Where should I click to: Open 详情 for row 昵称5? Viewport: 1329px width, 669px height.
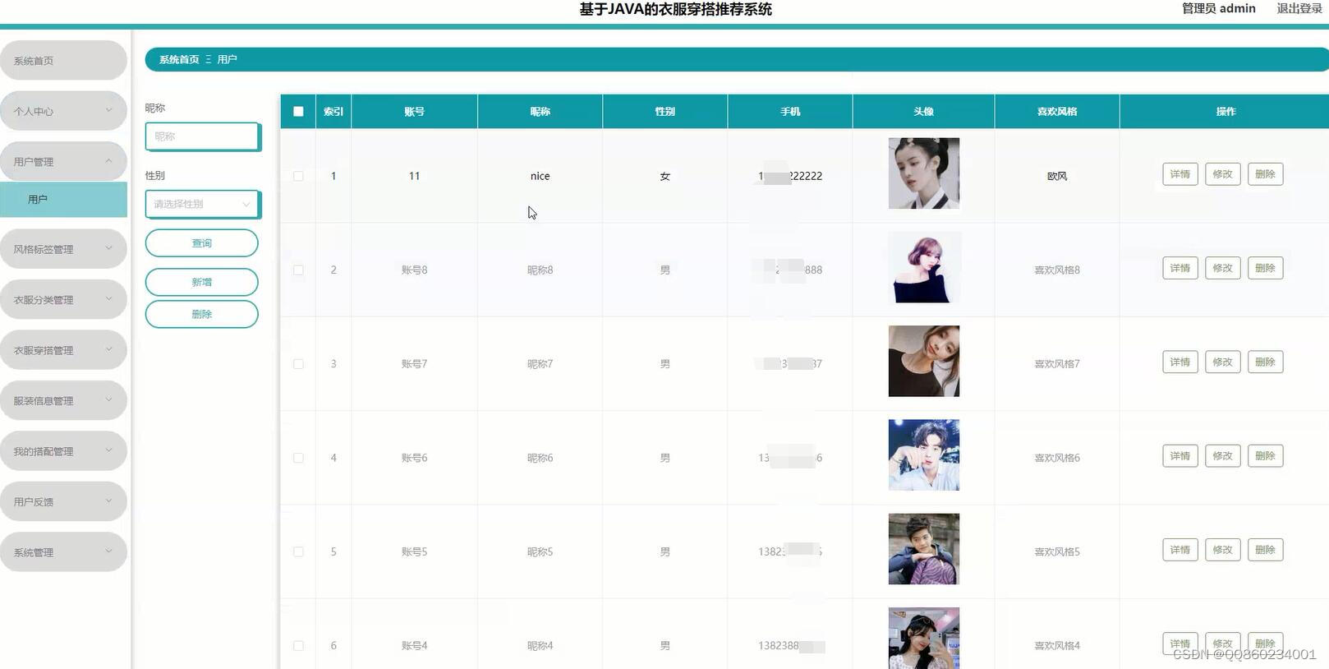[1180, 550]
